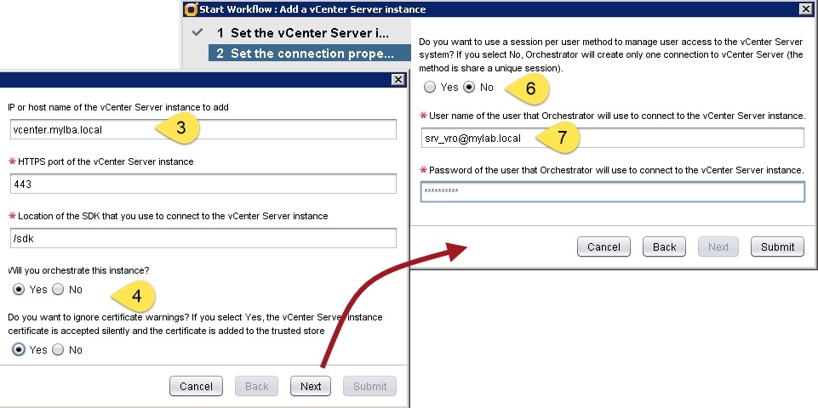Choose Yes for session per user method
The width and height of the screenshot is (818, 408).
pos(430,87)
